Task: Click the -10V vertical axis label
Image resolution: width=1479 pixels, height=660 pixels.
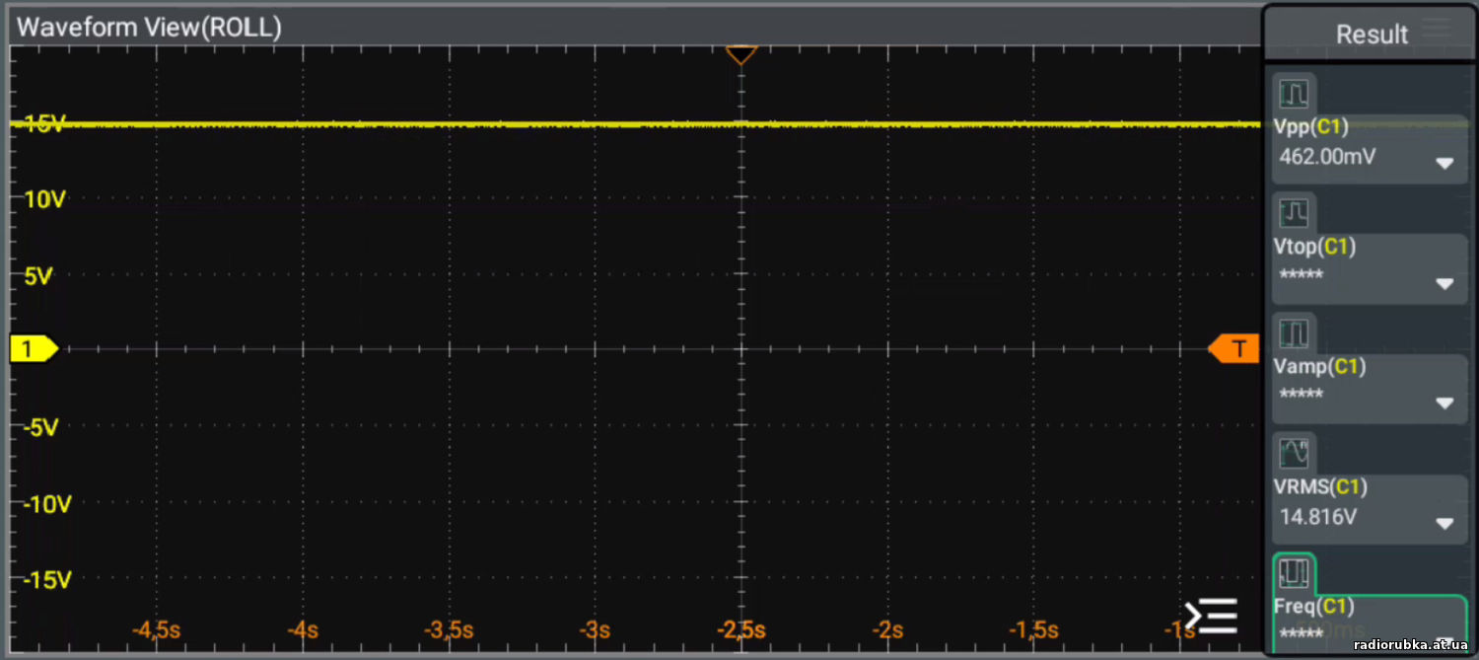Action: [x=47, y=504]
